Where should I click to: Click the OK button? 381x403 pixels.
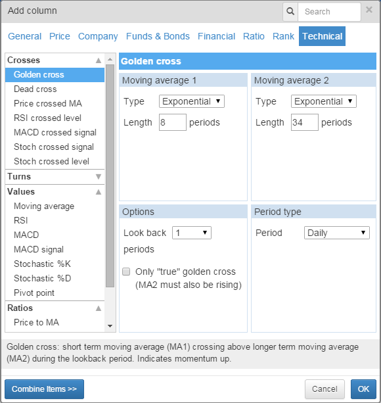363,389
